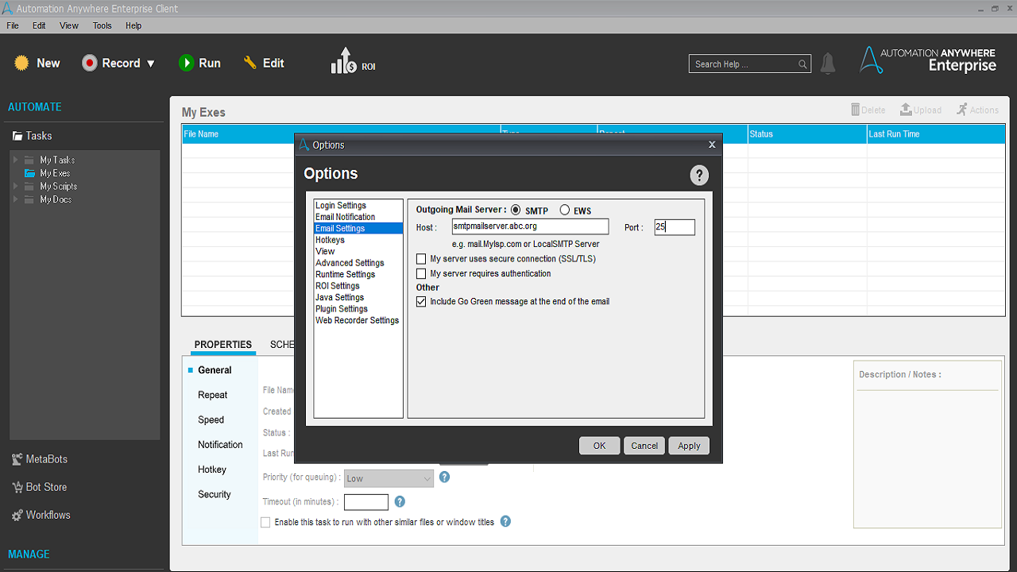
Task: Click into the Host text field
Action: pyautogui.click(x=529, y=227)
